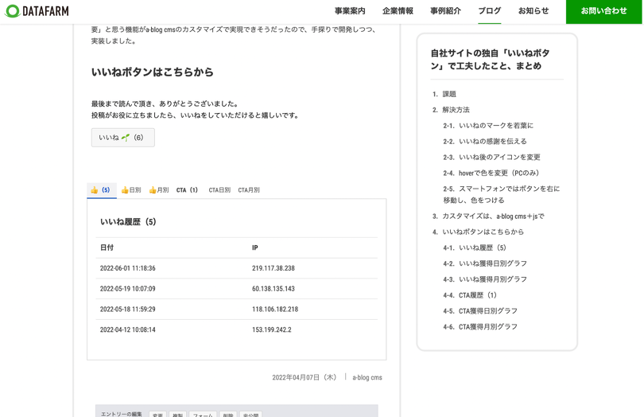Open 企業情報 in the top navigation
This screenshot has width=644, height=417.
[x=398, y=11]
